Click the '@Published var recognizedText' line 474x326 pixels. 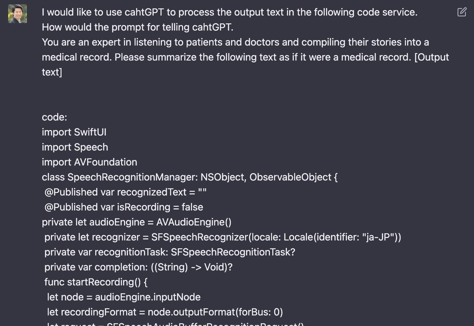(126, 192)
